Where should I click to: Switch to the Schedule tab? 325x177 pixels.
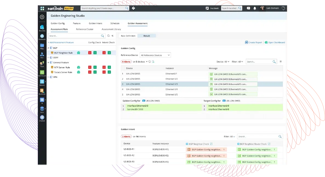115,23
